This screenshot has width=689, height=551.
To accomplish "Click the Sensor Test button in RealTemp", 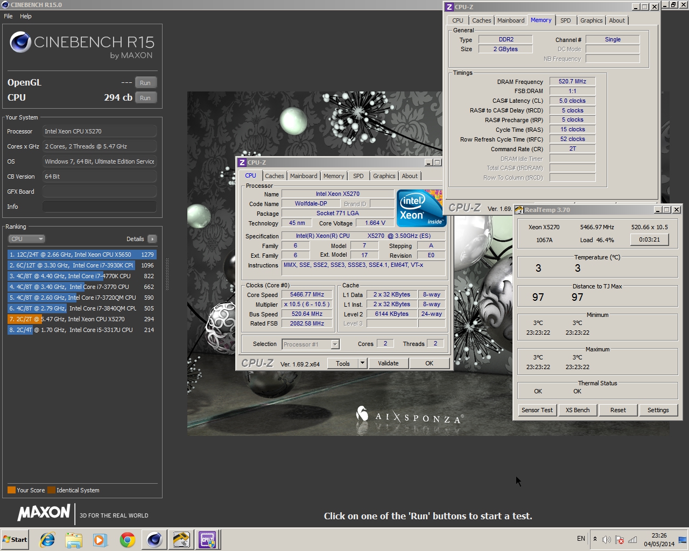I will point(537,410).
